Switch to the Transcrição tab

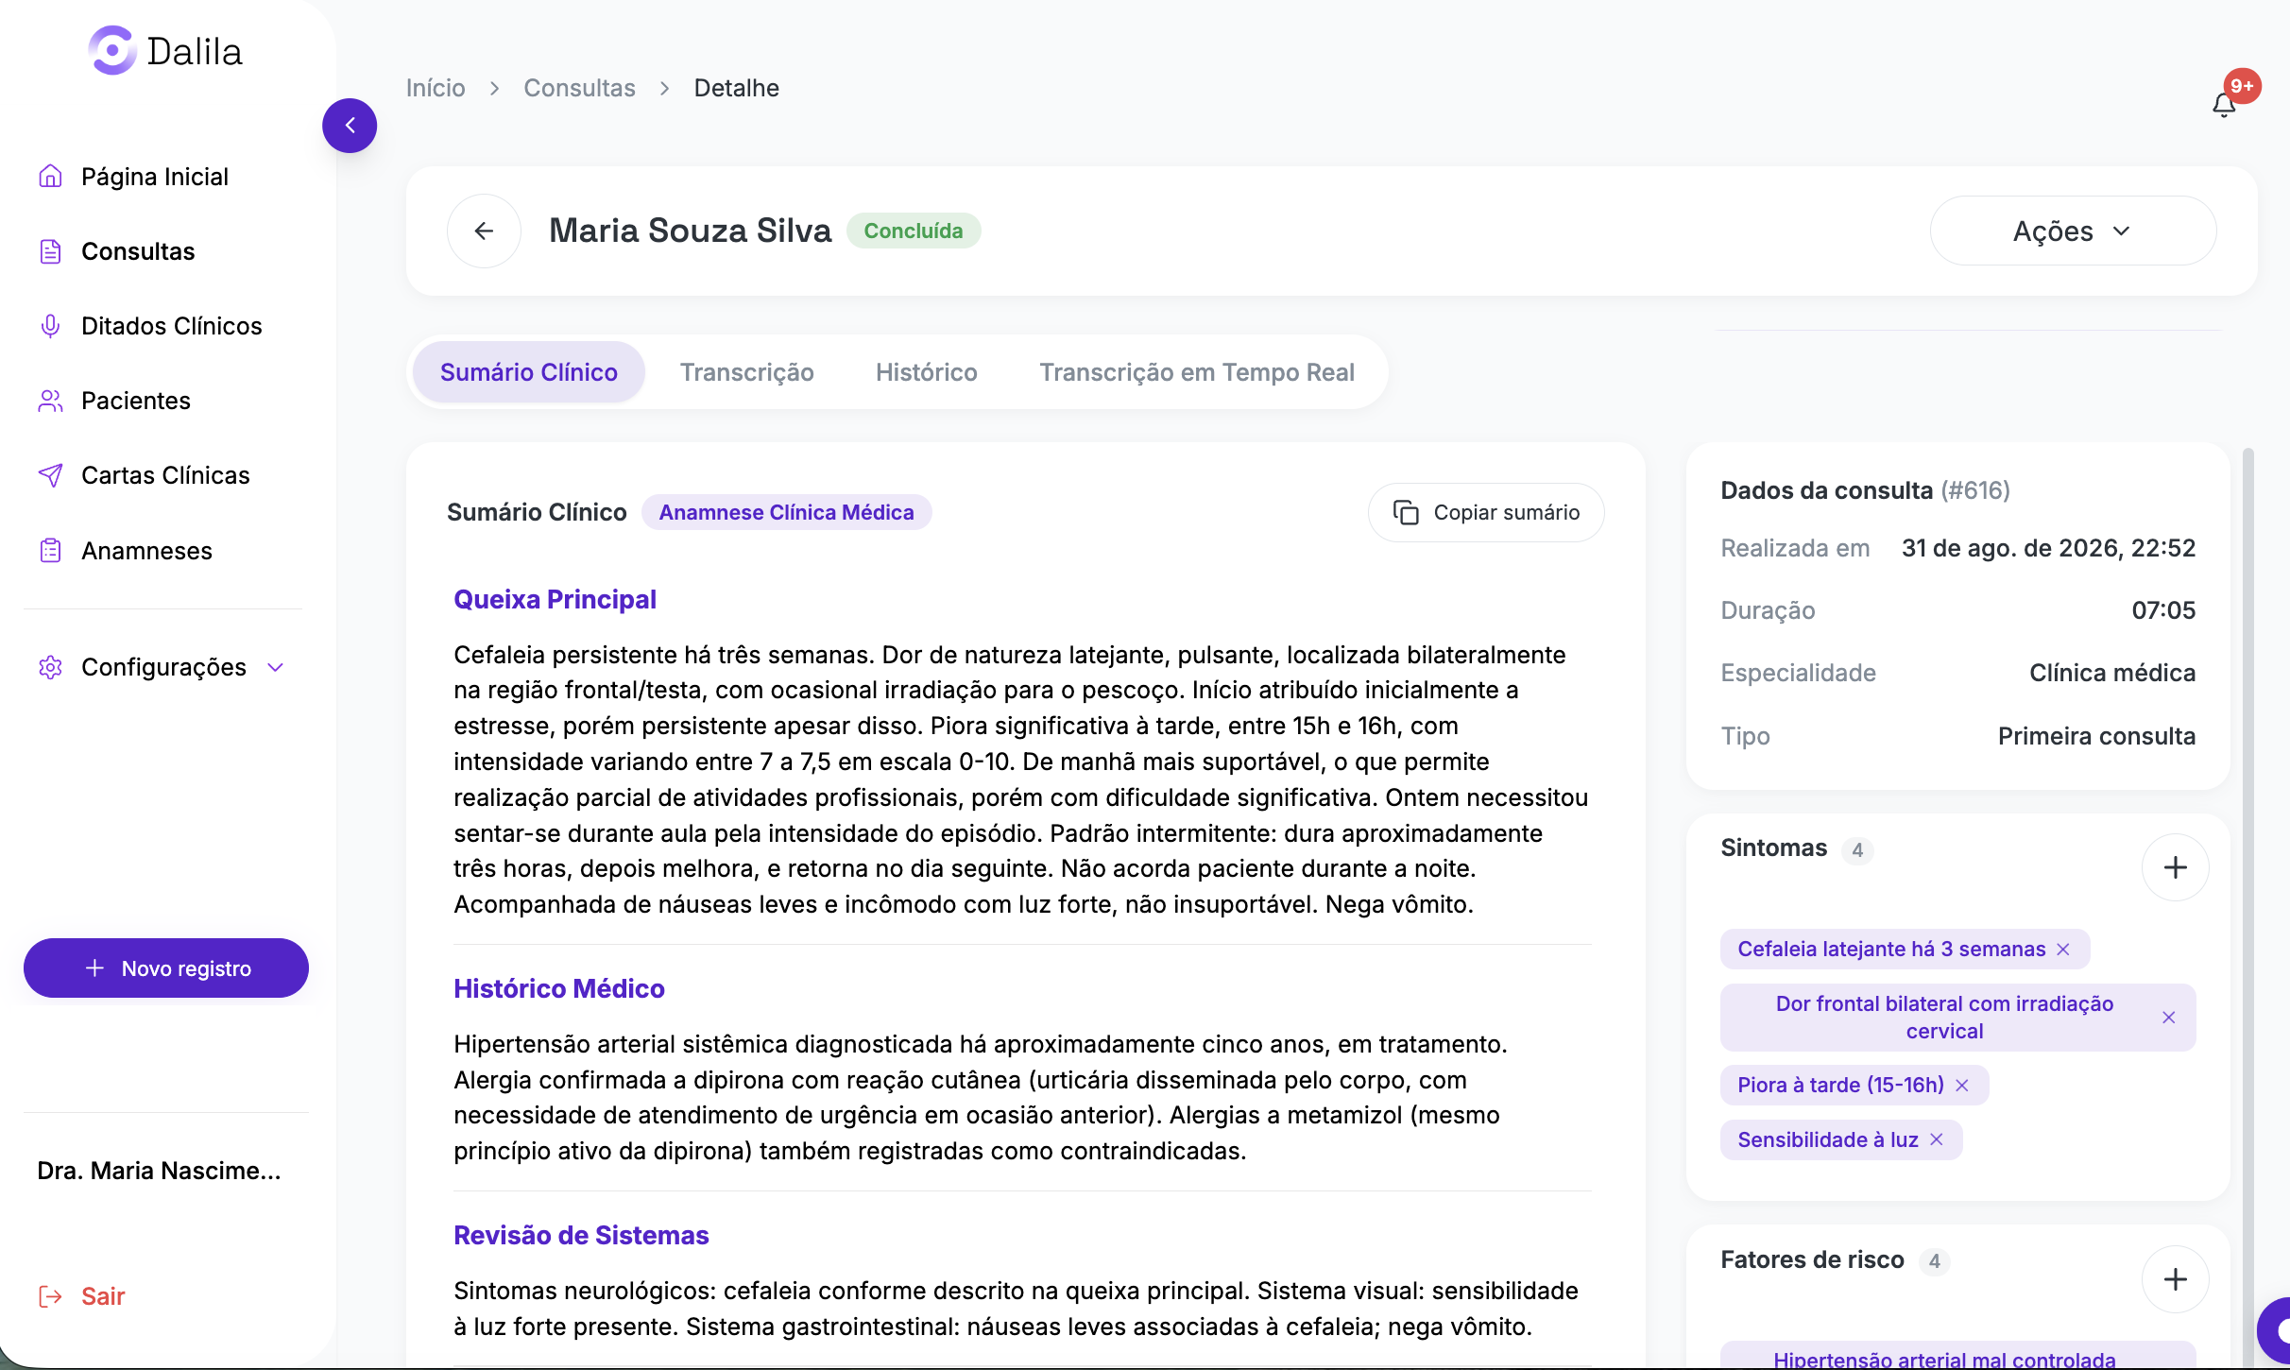[x=746, y=372]
